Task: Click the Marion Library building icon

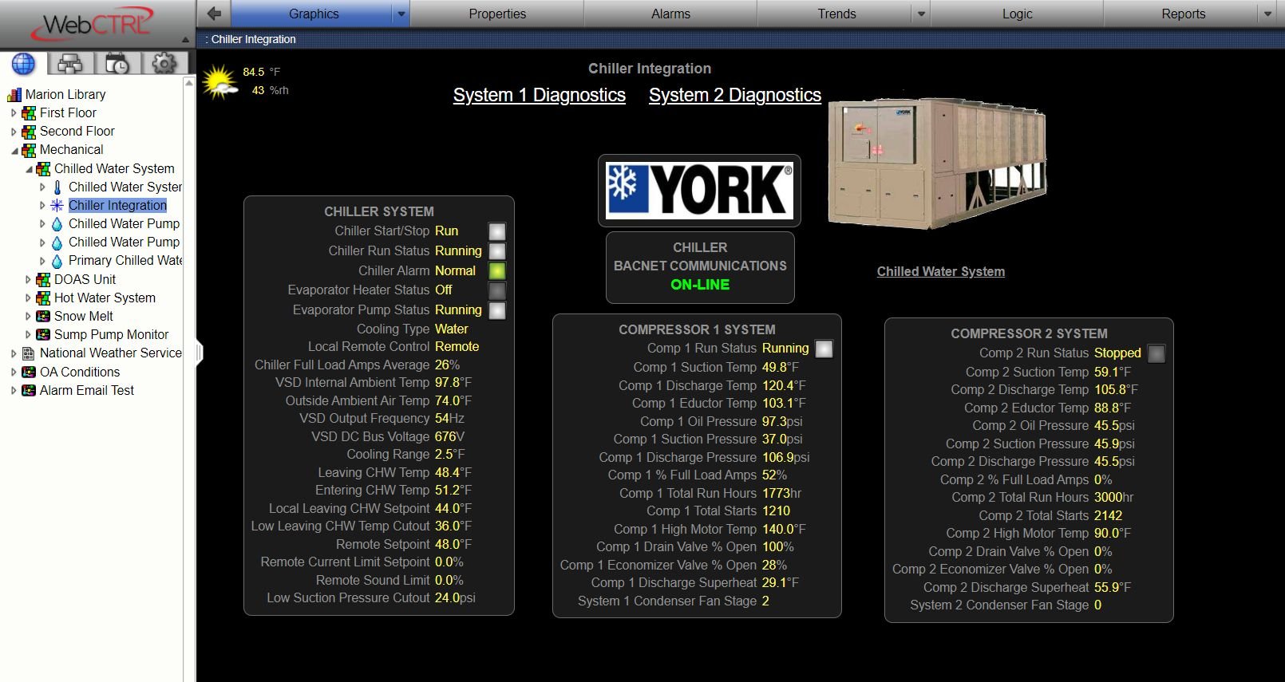Action: [x=14, y=95]
